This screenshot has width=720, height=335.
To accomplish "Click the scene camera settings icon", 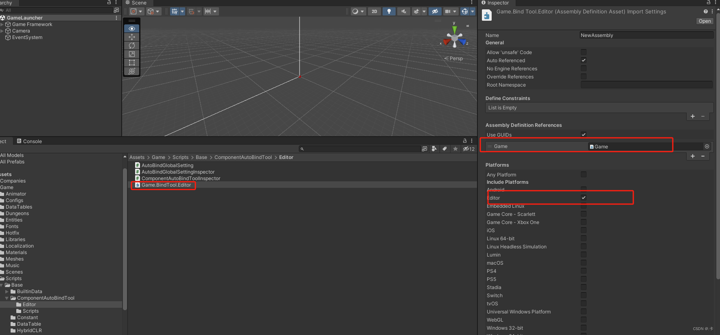I will [447, 11].
